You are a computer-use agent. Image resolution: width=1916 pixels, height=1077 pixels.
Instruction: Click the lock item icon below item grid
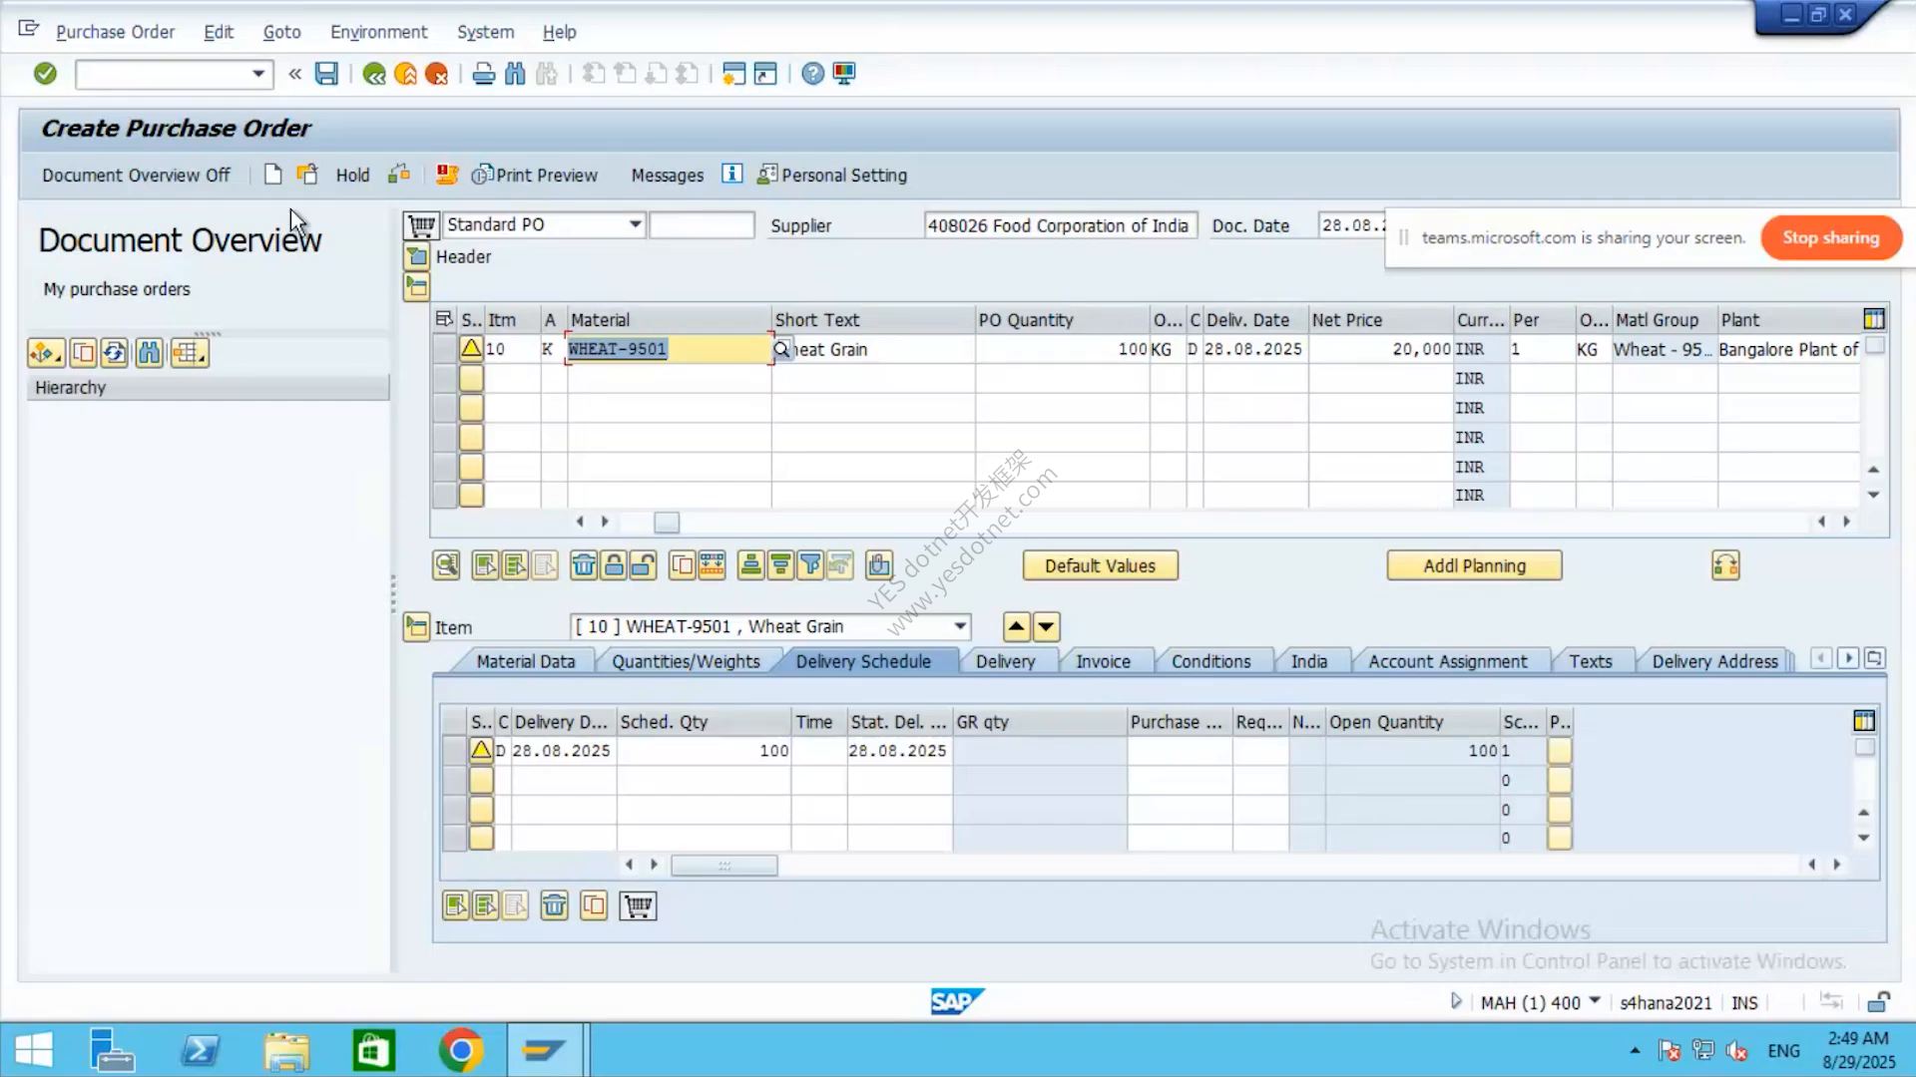click(x=614, y=565)
